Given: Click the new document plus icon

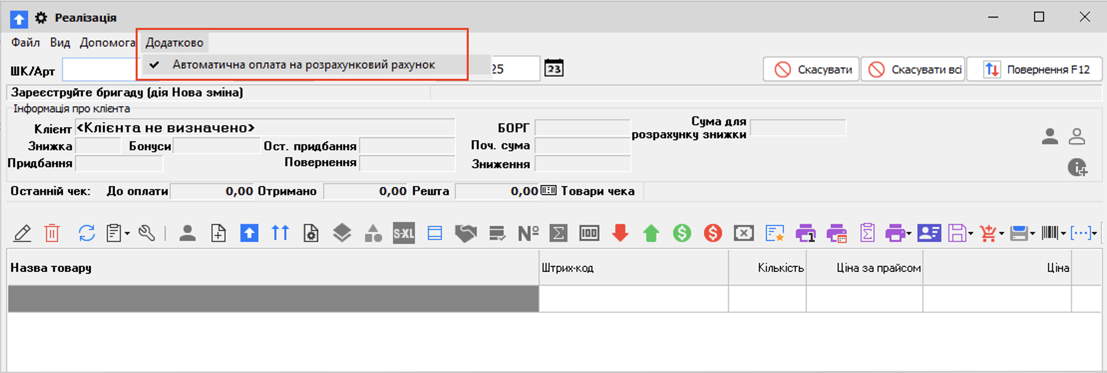Looking at the screenshot, I should click(218, 233).
